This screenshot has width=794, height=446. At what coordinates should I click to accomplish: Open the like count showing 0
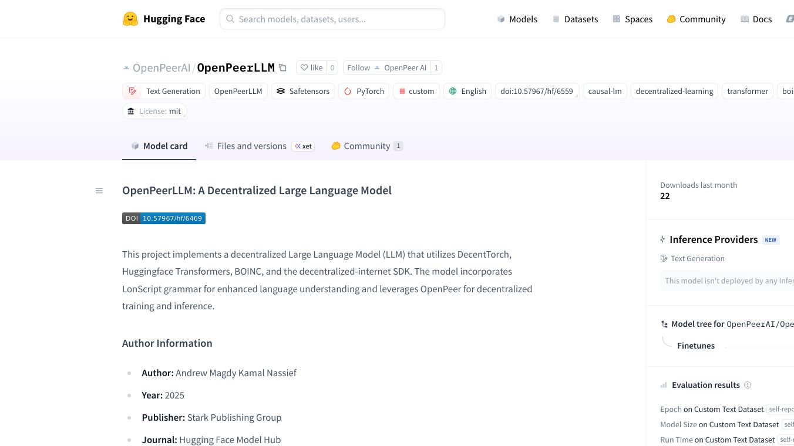pos(332,68)
